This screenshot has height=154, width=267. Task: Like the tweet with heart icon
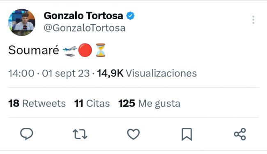[x=133, y=134]
